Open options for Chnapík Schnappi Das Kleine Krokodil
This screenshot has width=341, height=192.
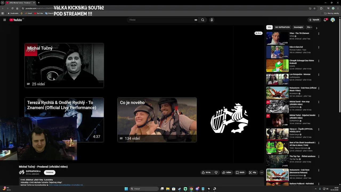pyautogui.click(x=319, y=61)
